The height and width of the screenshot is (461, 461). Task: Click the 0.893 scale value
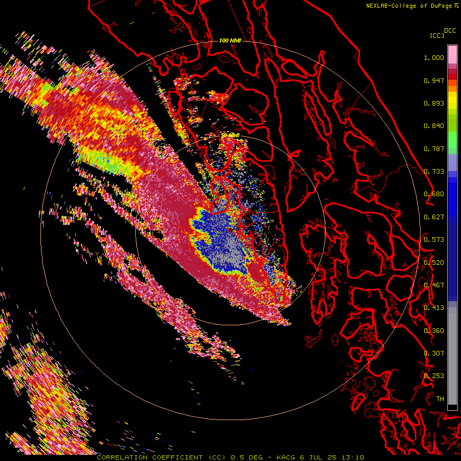[434, 103]
